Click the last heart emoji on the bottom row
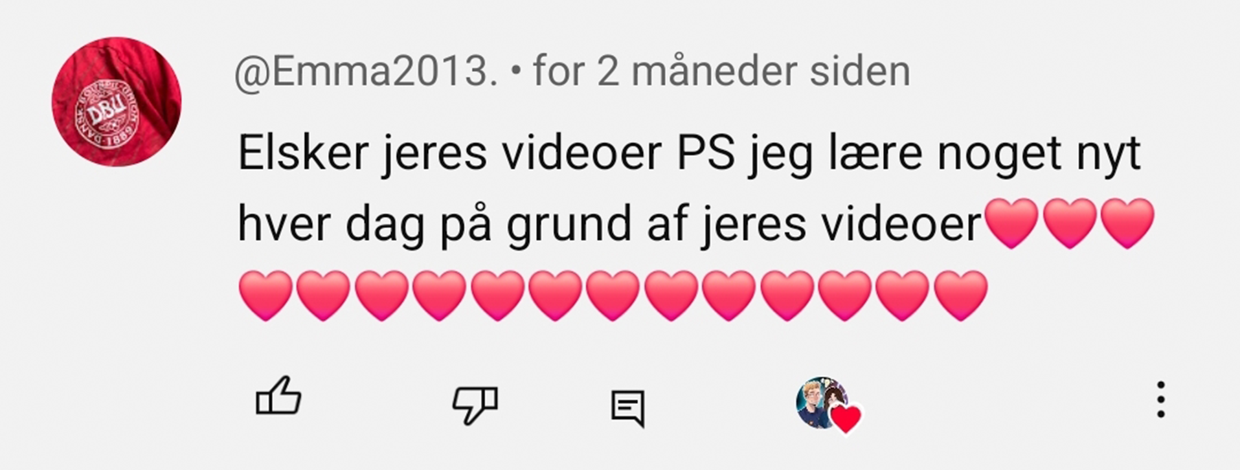This screenshot has width=1240, height=470. pyautogui.click(x=961, y=296)
